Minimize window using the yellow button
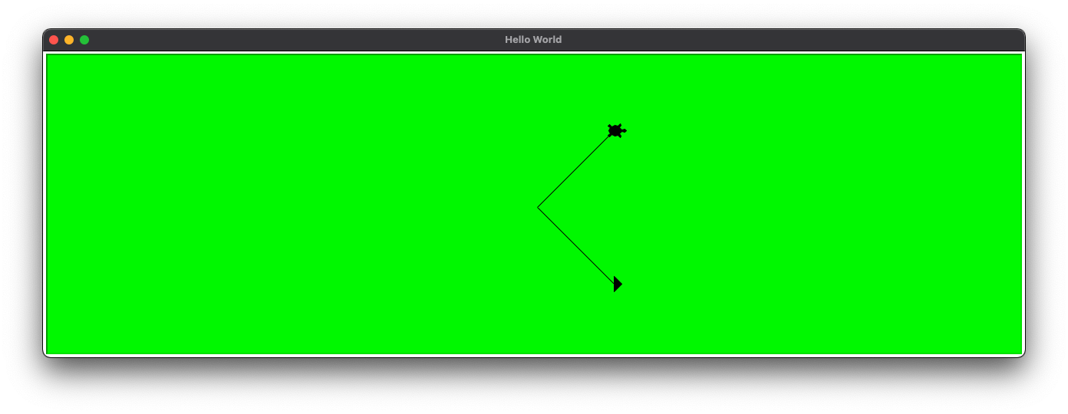1068x414 pixels. (69, 40)
